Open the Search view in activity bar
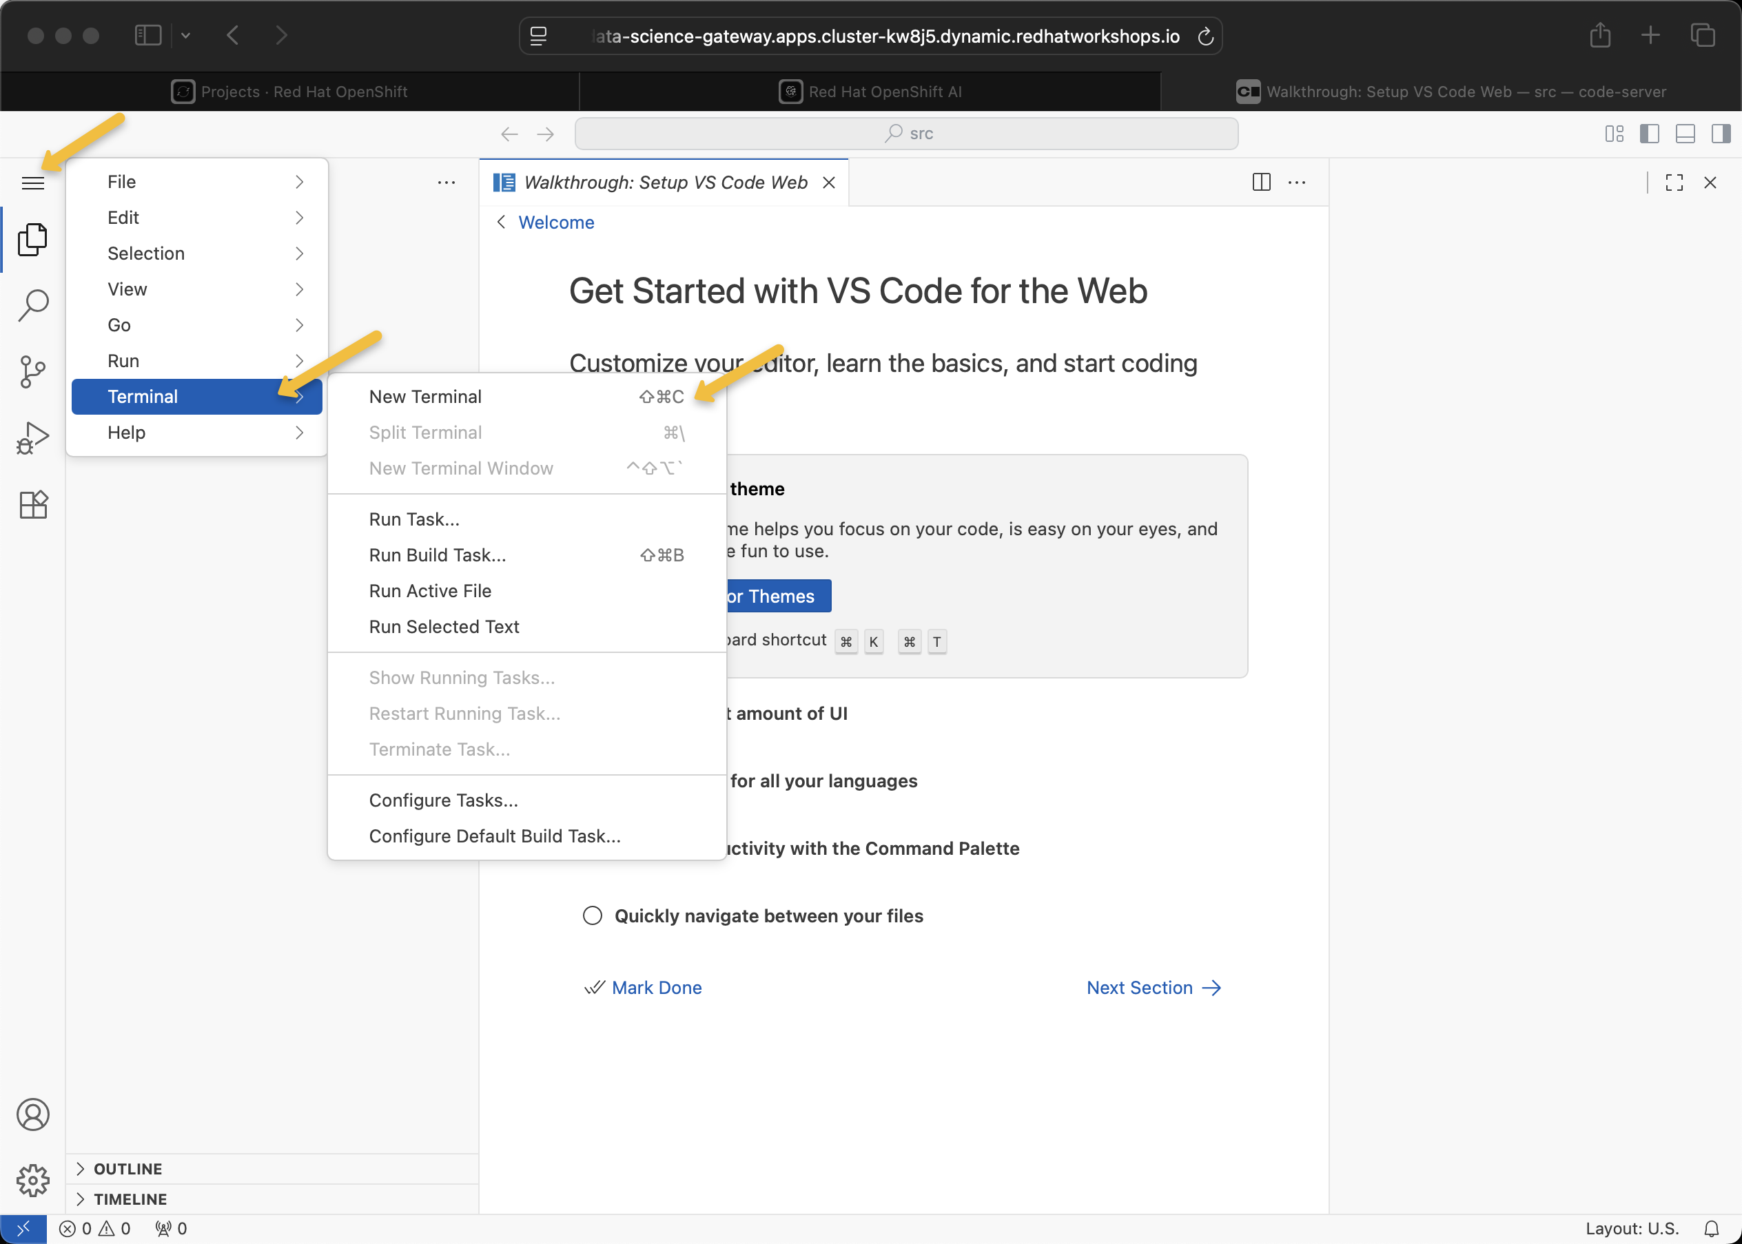The height and width of the screenshot is (1244, 1742). (x=32, y=305)
